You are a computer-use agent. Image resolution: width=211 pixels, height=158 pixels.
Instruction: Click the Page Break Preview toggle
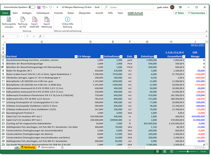[x=172, y=151]
